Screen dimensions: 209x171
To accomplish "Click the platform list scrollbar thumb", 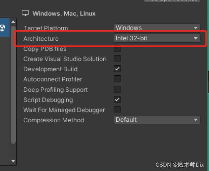I will point(13,84).
